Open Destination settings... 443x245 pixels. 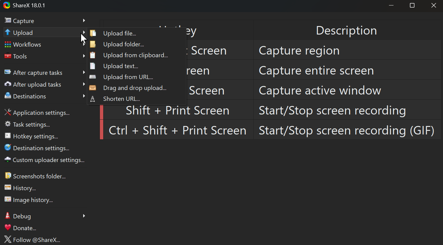click(45, 148)
